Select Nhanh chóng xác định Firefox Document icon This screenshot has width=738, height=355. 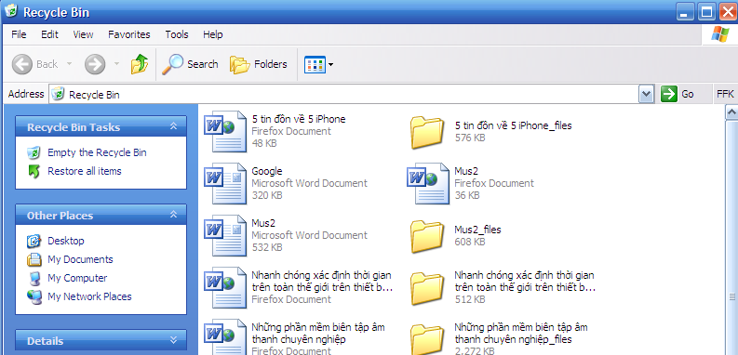click(x=225, y=288)
